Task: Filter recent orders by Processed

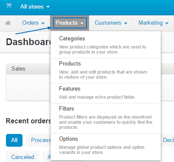Action: 38,140
